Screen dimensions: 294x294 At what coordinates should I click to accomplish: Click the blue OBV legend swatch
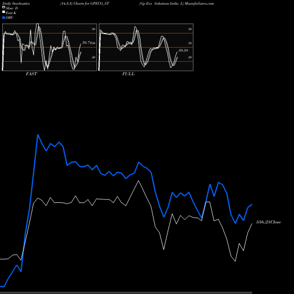pyautogui.click(x=4, y=18)
